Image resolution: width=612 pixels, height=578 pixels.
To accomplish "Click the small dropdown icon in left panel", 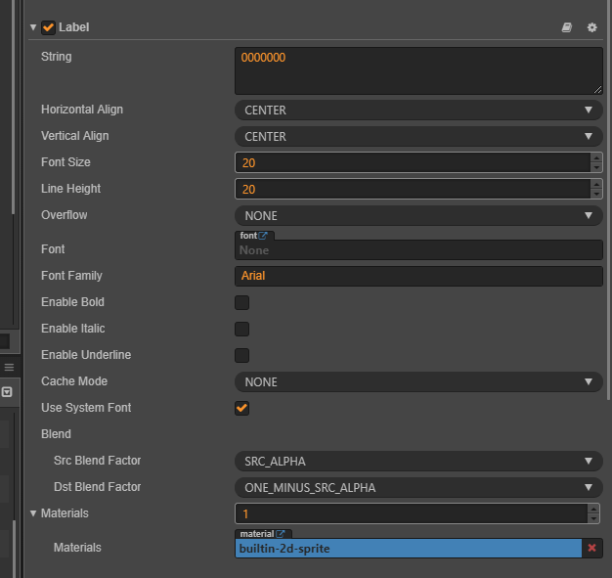I will point(7,391).
